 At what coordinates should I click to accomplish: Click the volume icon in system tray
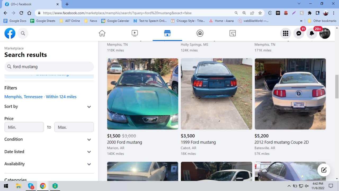click(307, 186)
